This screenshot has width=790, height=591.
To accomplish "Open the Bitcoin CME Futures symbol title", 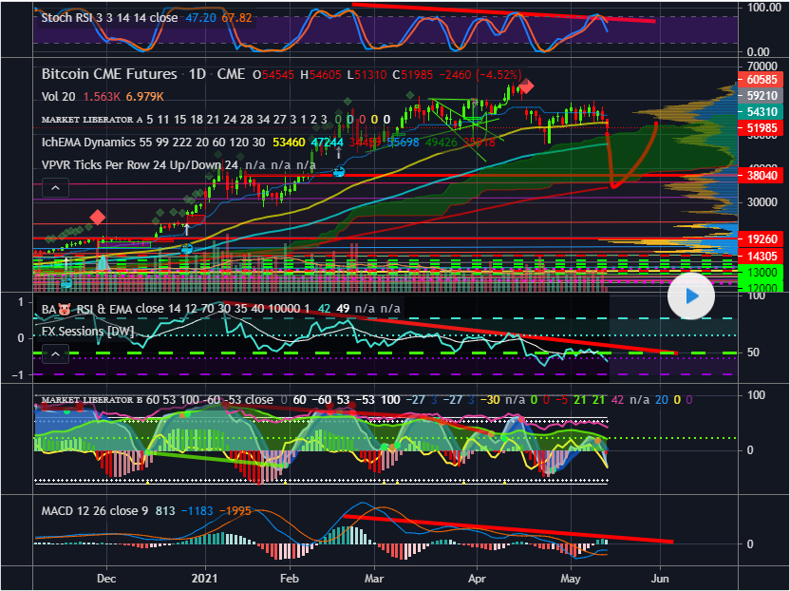I will click(x=108, y=74).
